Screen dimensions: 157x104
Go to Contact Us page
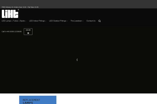pos(91,21)
